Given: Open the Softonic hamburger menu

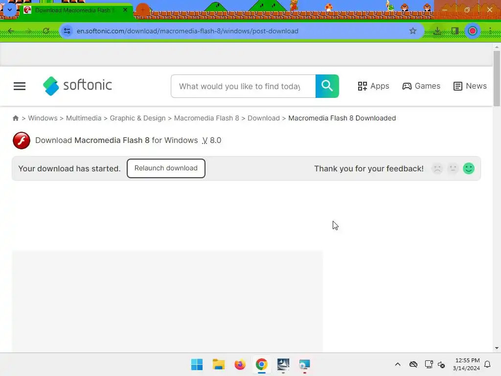Looking at the screenshot, I should pyautogui.click(x=20, y=86).
